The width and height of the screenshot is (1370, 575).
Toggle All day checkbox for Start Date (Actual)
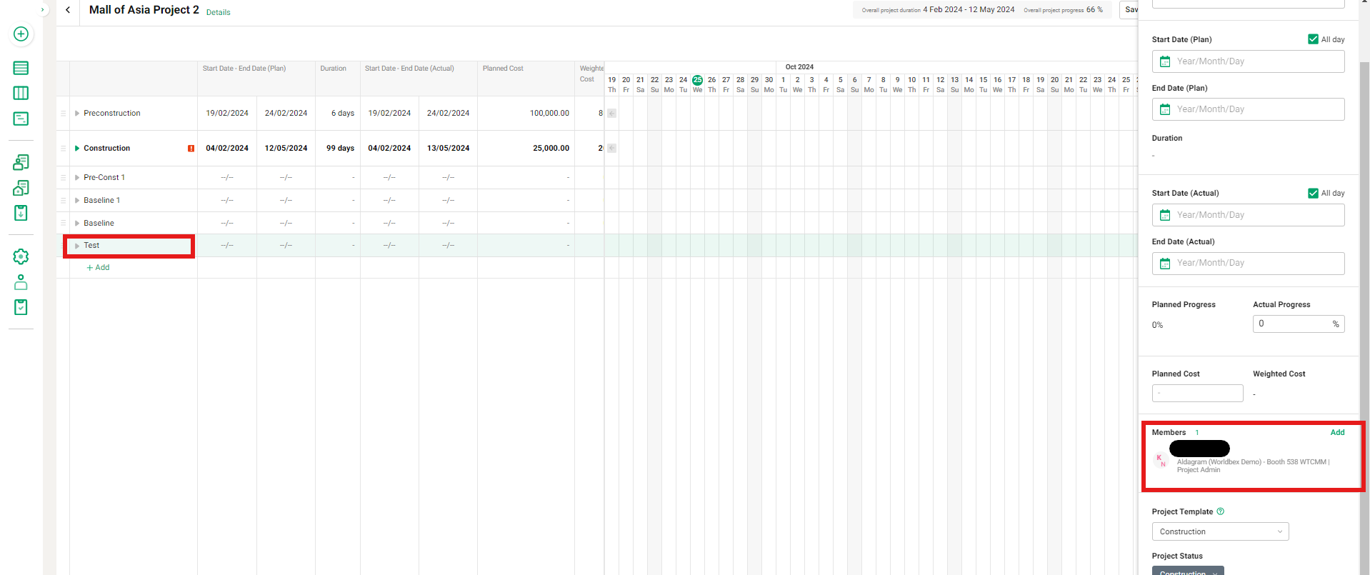1313,193
